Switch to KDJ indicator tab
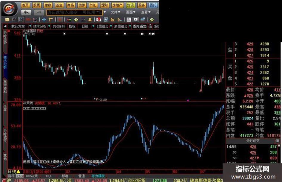 [48, 176]
